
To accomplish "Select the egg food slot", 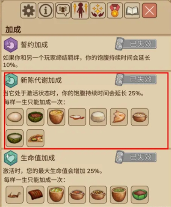I will pyautogui.click(x=15, y=117).
